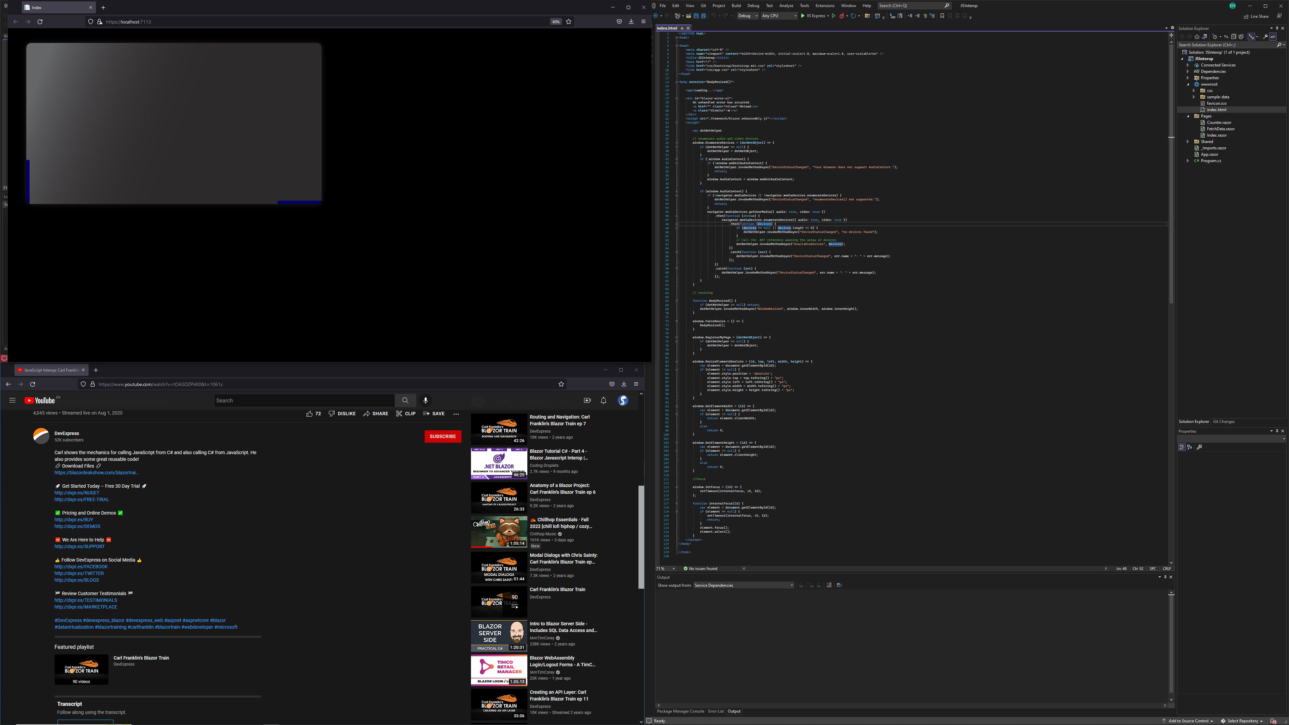Click the YouTube CLIP button

pos(406,414)
